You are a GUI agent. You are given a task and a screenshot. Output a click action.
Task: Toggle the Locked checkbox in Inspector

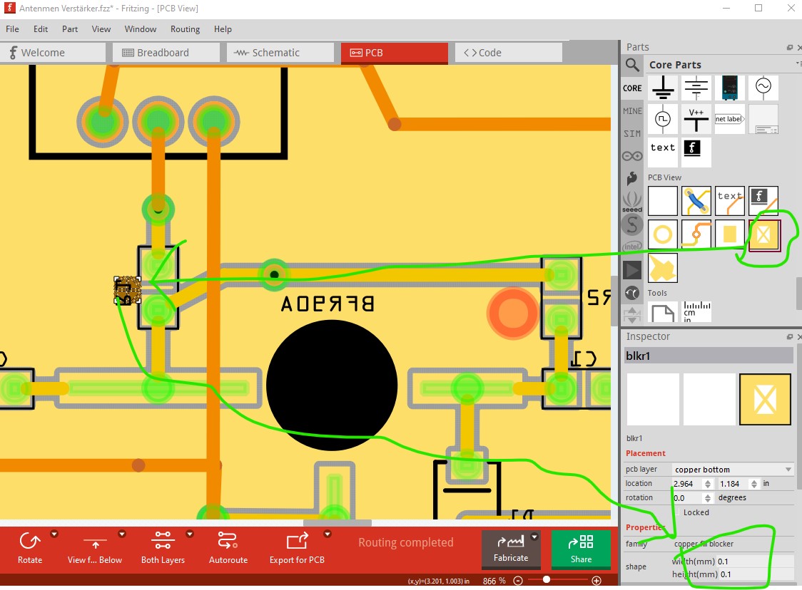coord(677,512)
